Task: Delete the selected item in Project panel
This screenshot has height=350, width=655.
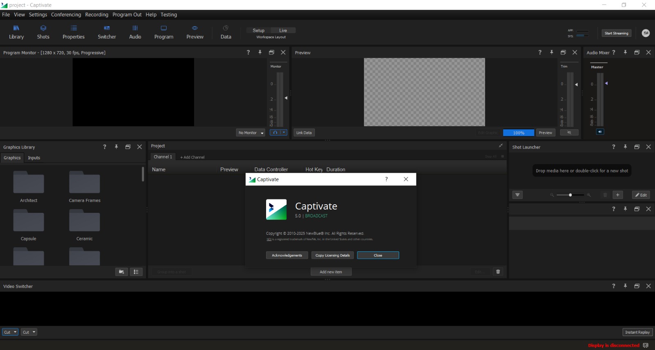Action: [x=498, y=271]
